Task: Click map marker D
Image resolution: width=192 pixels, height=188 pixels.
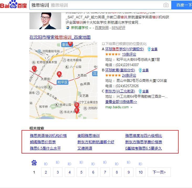Action: 77,105
